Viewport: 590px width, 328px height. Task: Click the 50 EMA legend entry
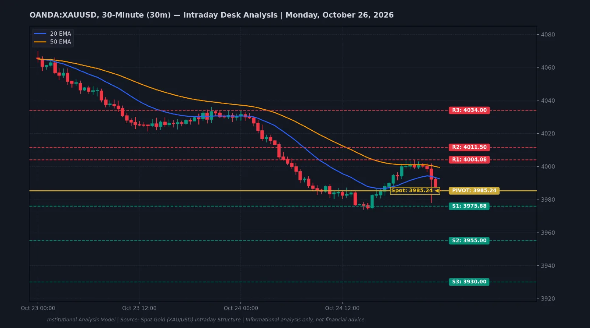53,42
